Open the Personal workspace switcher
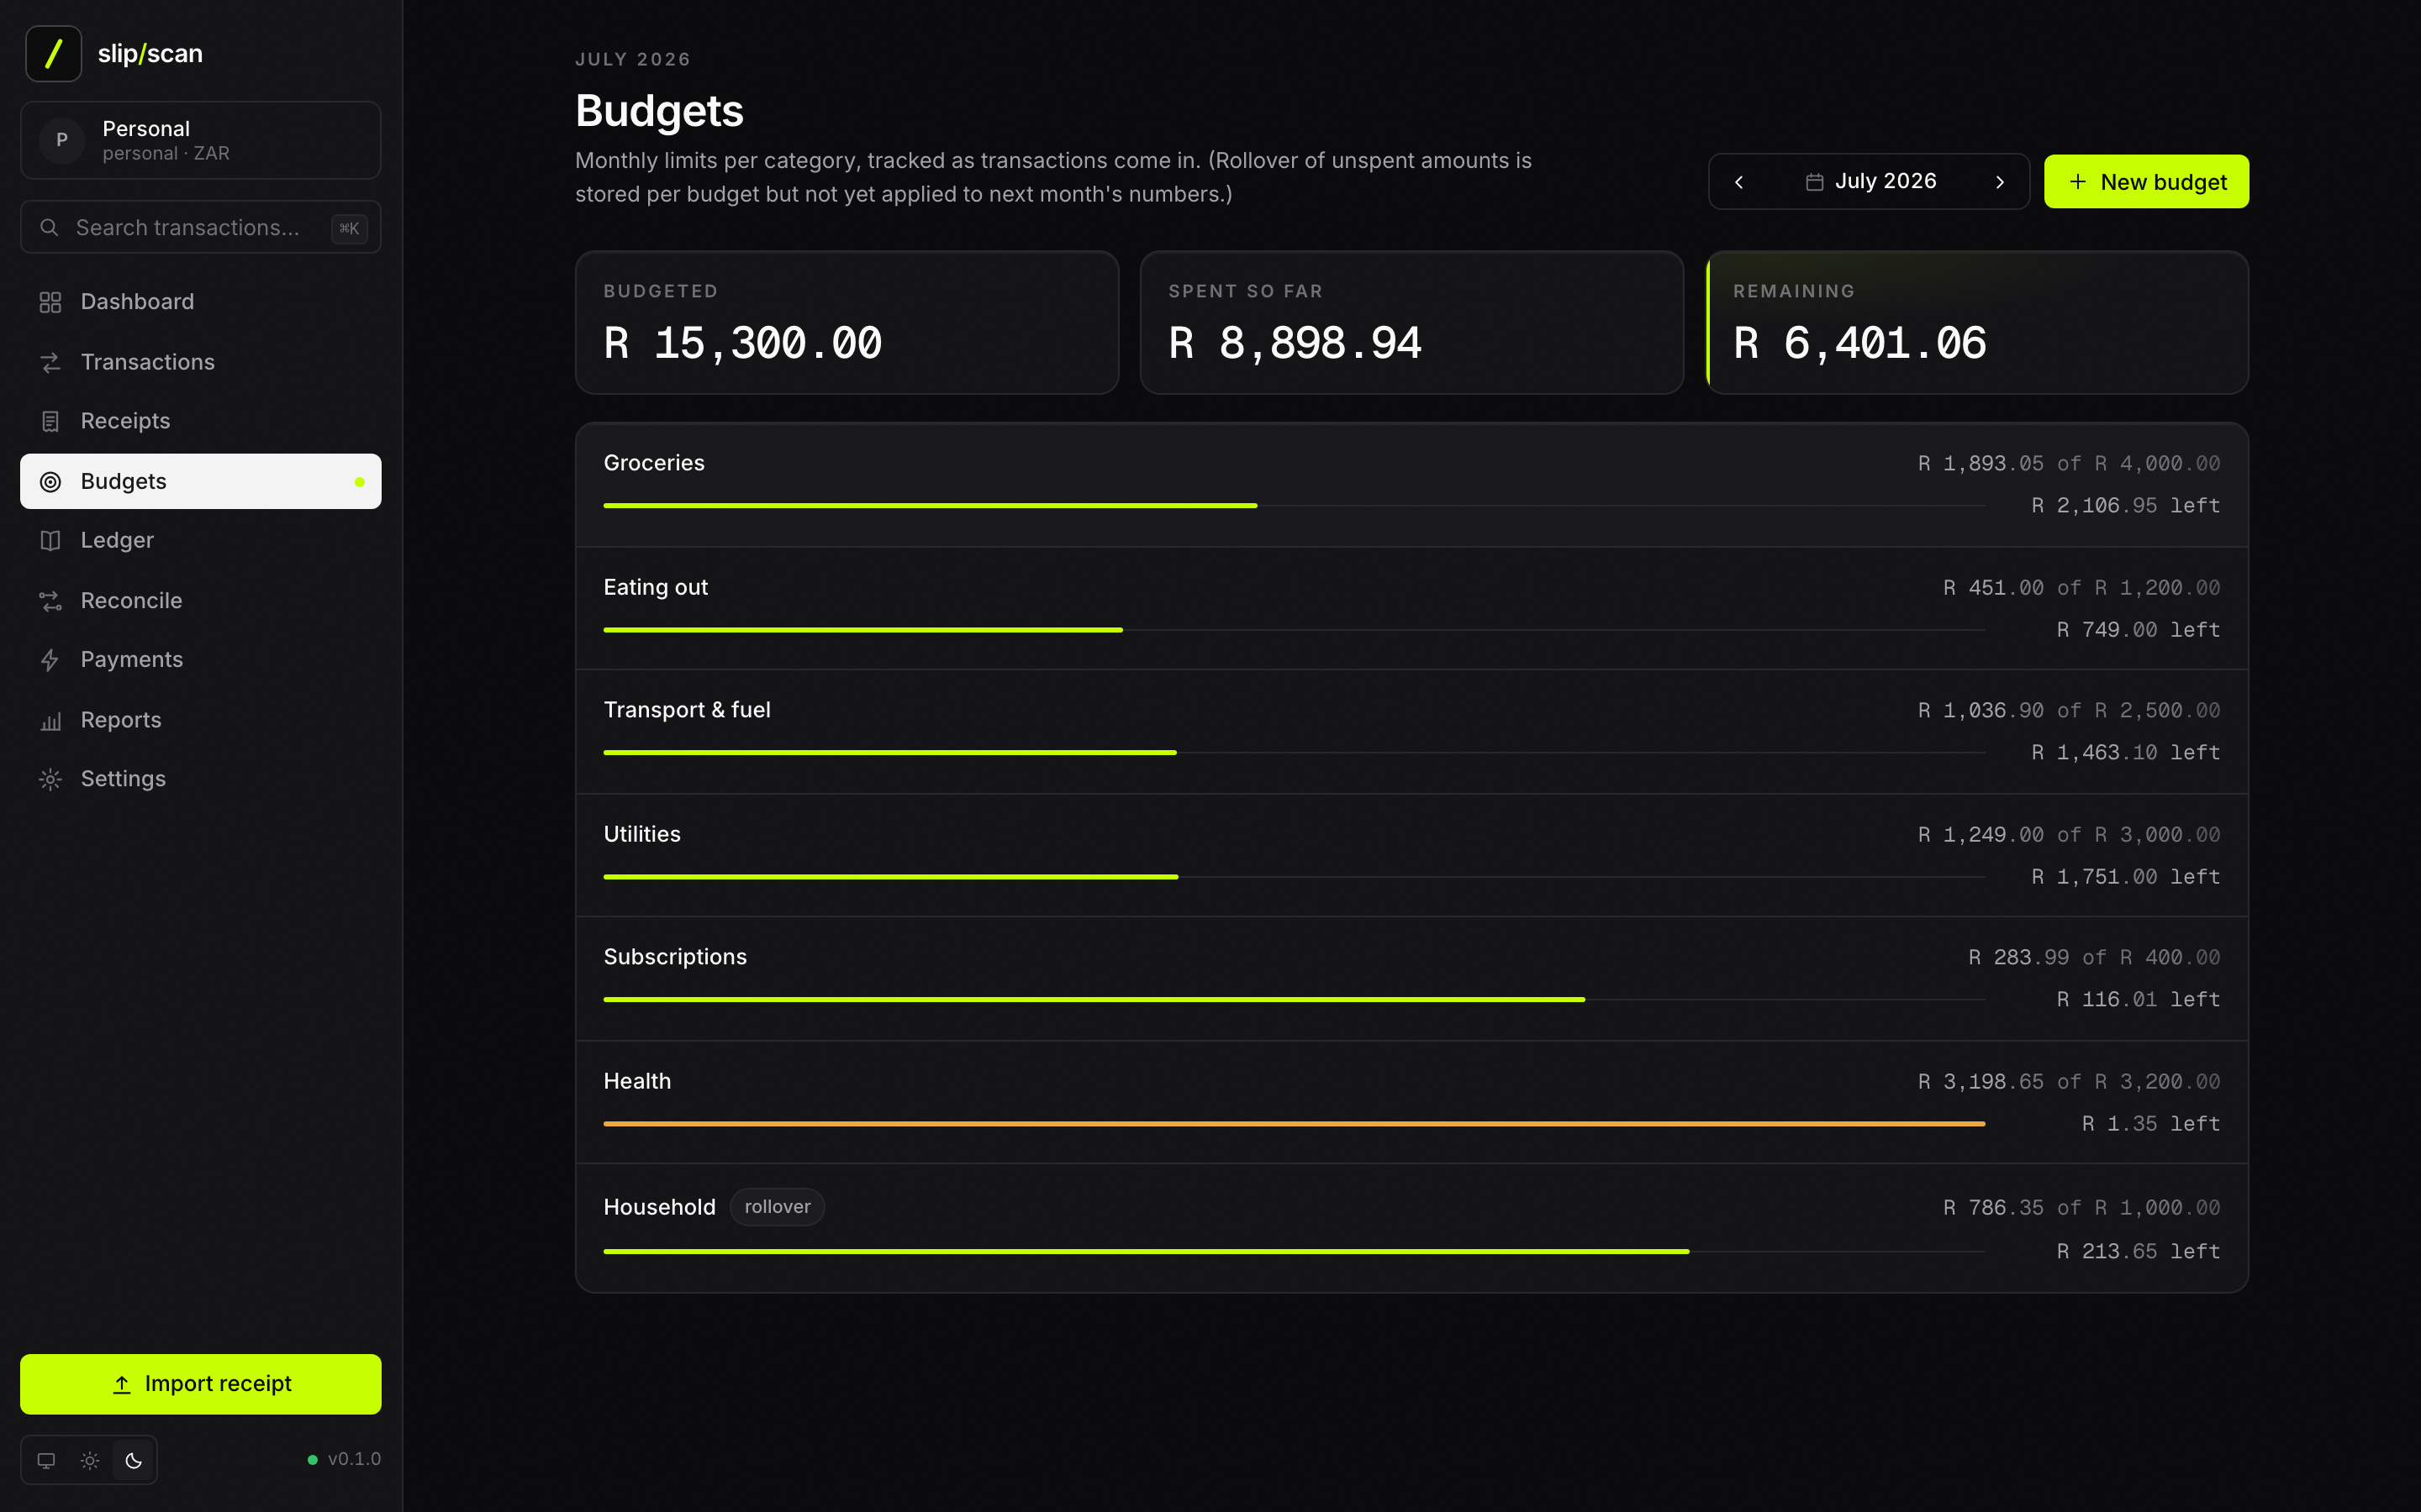 click(x=200, y=140)
